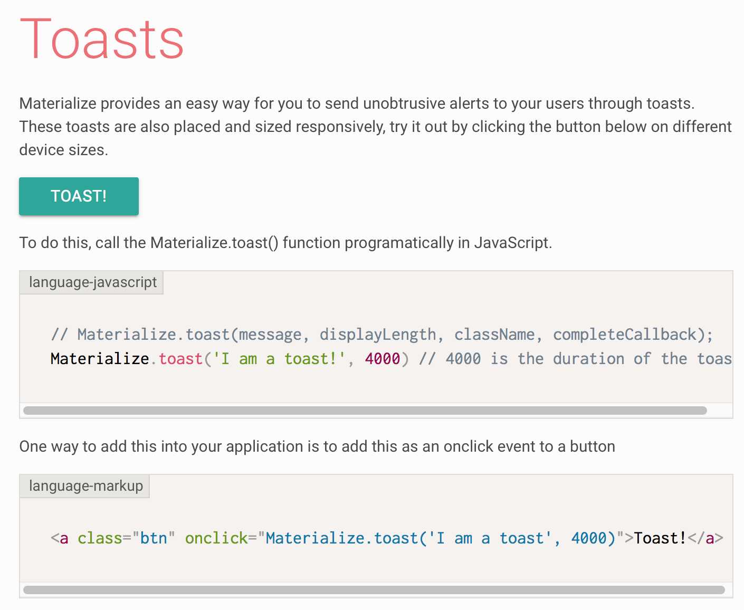This screenshot has height=610, width=744.
Task: Click the Toasts page heading
Action: 101,40
